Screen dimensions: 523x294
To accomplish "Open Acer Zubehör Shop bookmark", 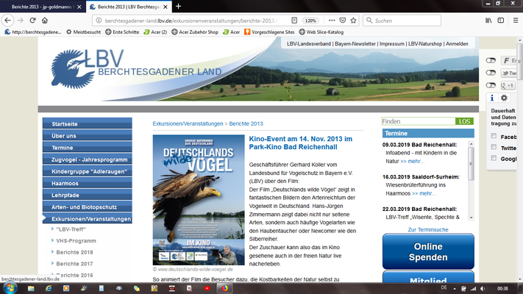I will (x=195, y=32).
